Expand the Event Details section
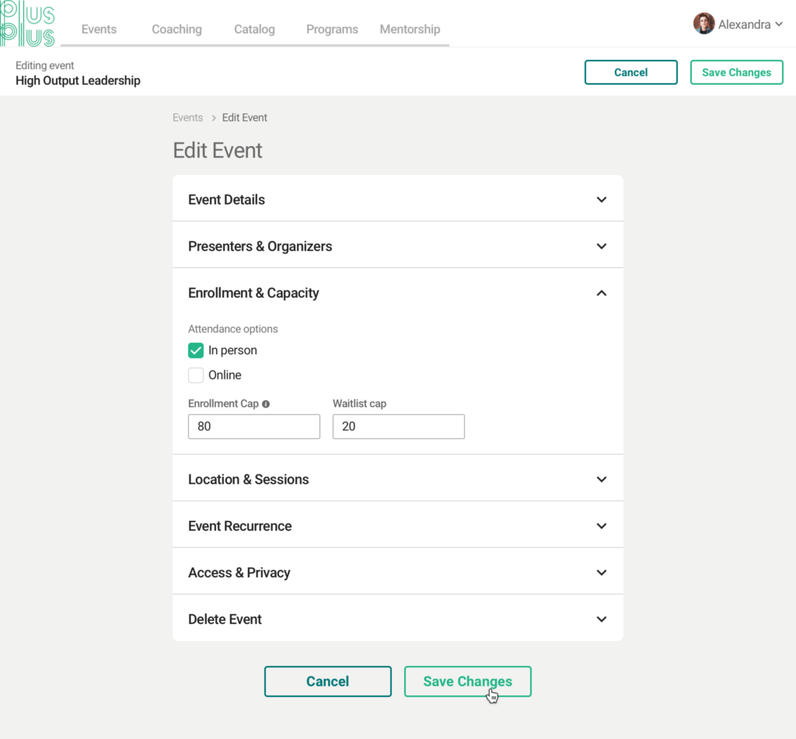 pos(397,200)
